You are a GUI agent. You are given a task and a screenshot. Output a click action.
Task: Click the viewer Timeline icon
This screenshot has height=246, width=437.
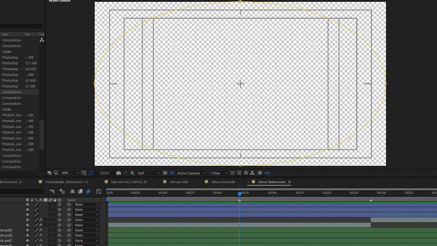tap(246, 173)
